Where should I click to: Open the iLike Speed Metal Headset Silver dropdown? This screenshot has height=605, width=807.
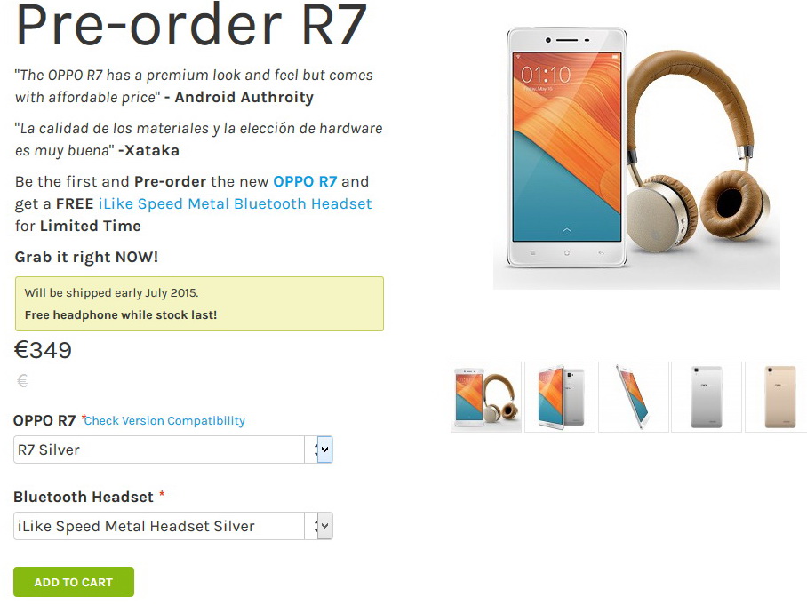(x=173, y=526)
